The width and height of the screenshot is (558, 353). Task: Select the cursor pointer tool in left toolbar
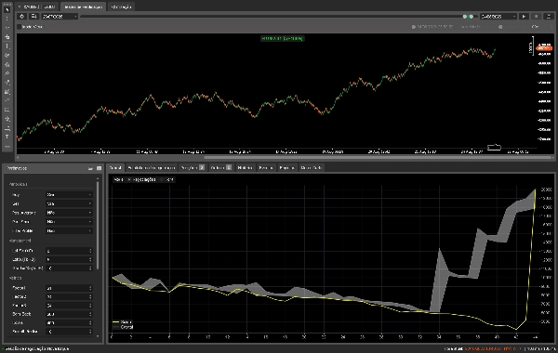point(7,9)
